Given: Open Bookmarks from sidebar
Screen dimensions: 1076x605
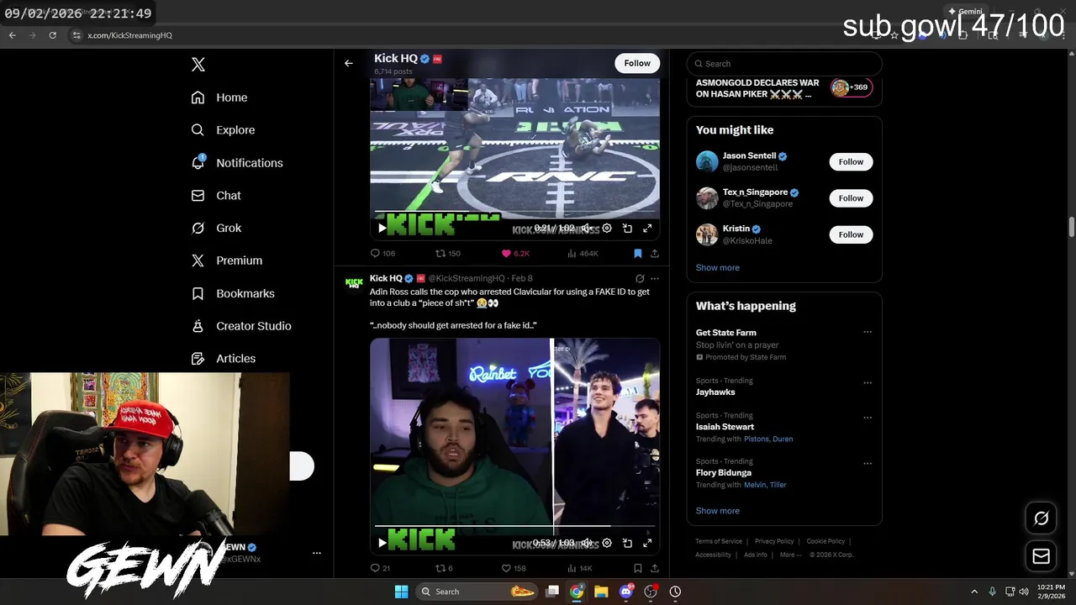Looking at the screenshot, I should [233, 293].
